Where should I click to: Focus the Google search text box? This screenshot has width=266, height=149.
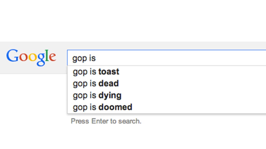165,58
